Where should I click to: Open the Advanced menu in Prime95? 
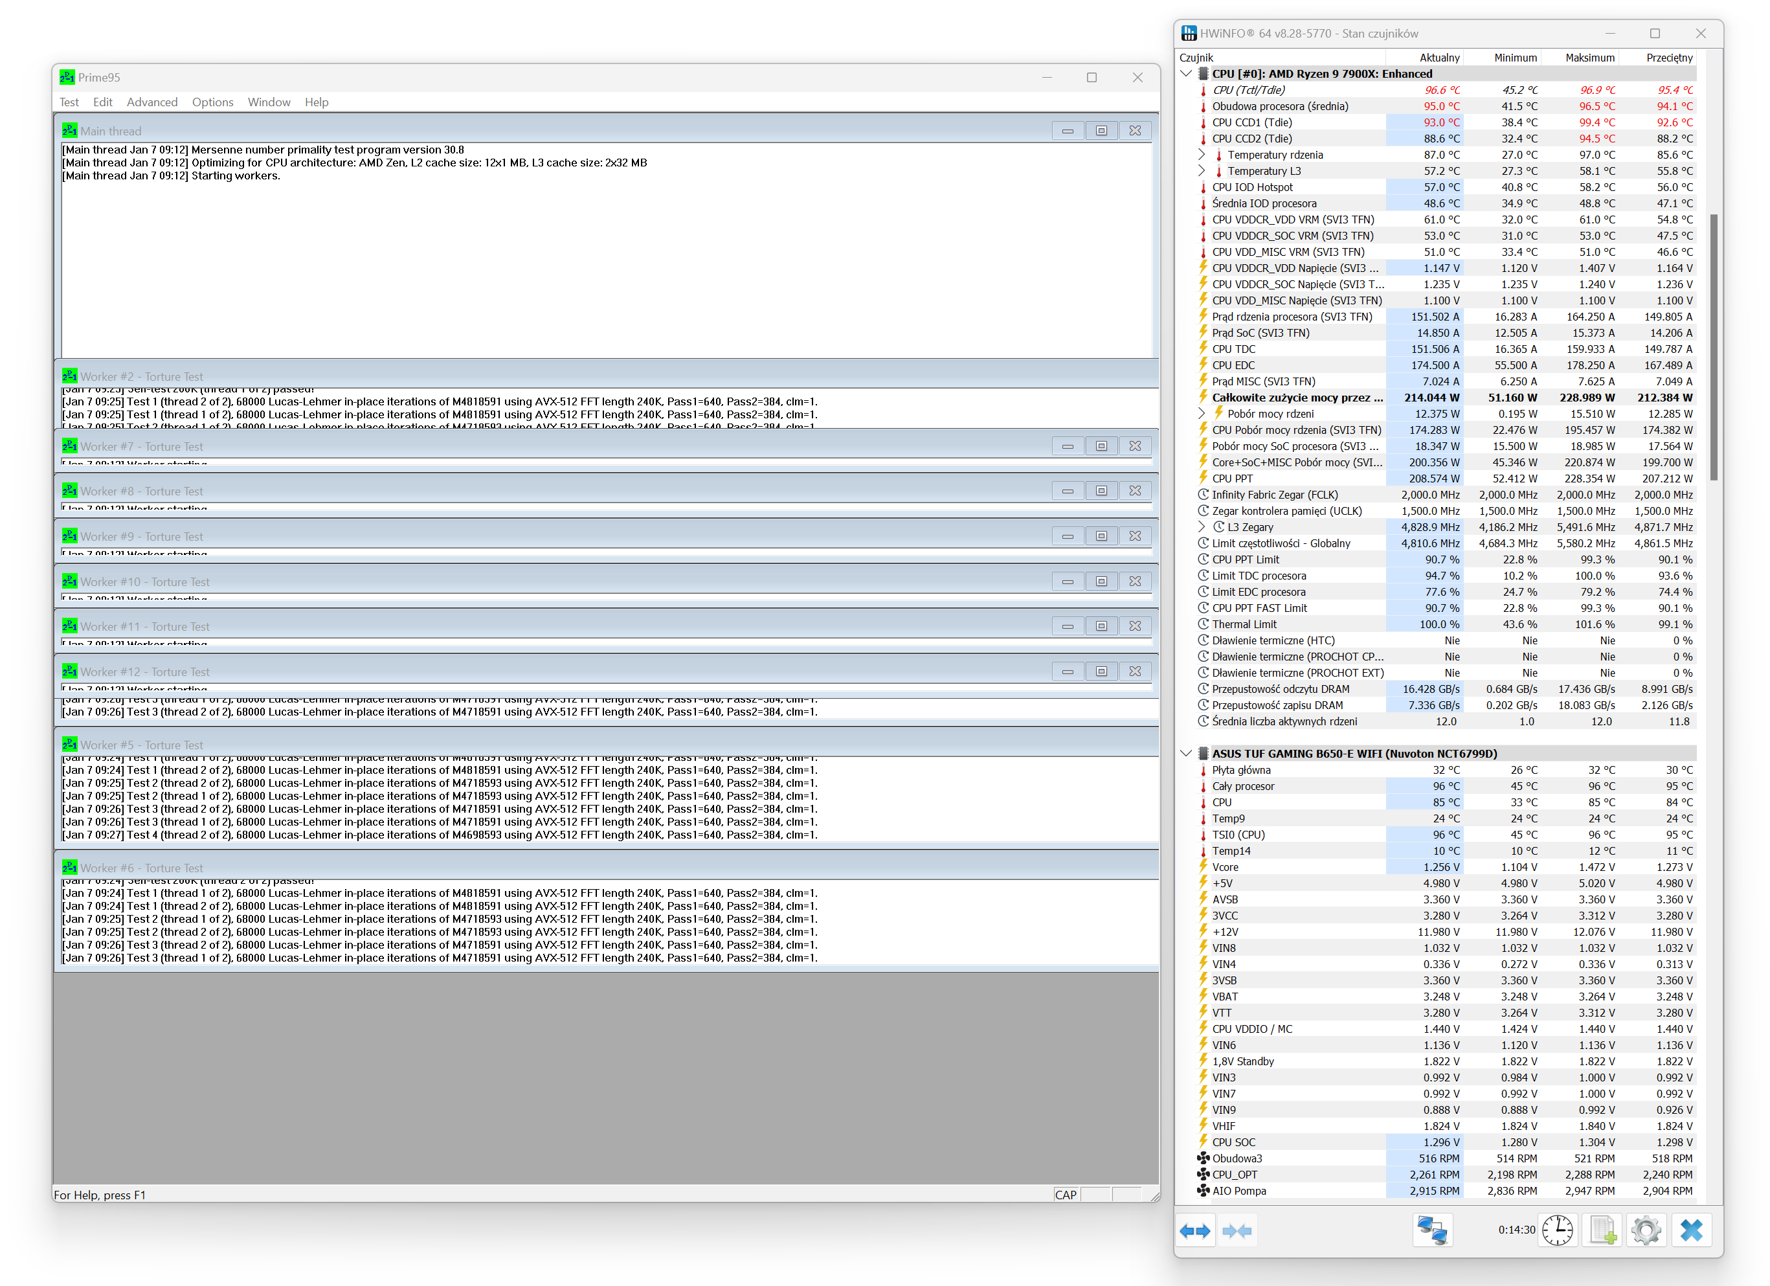(152, 102)
